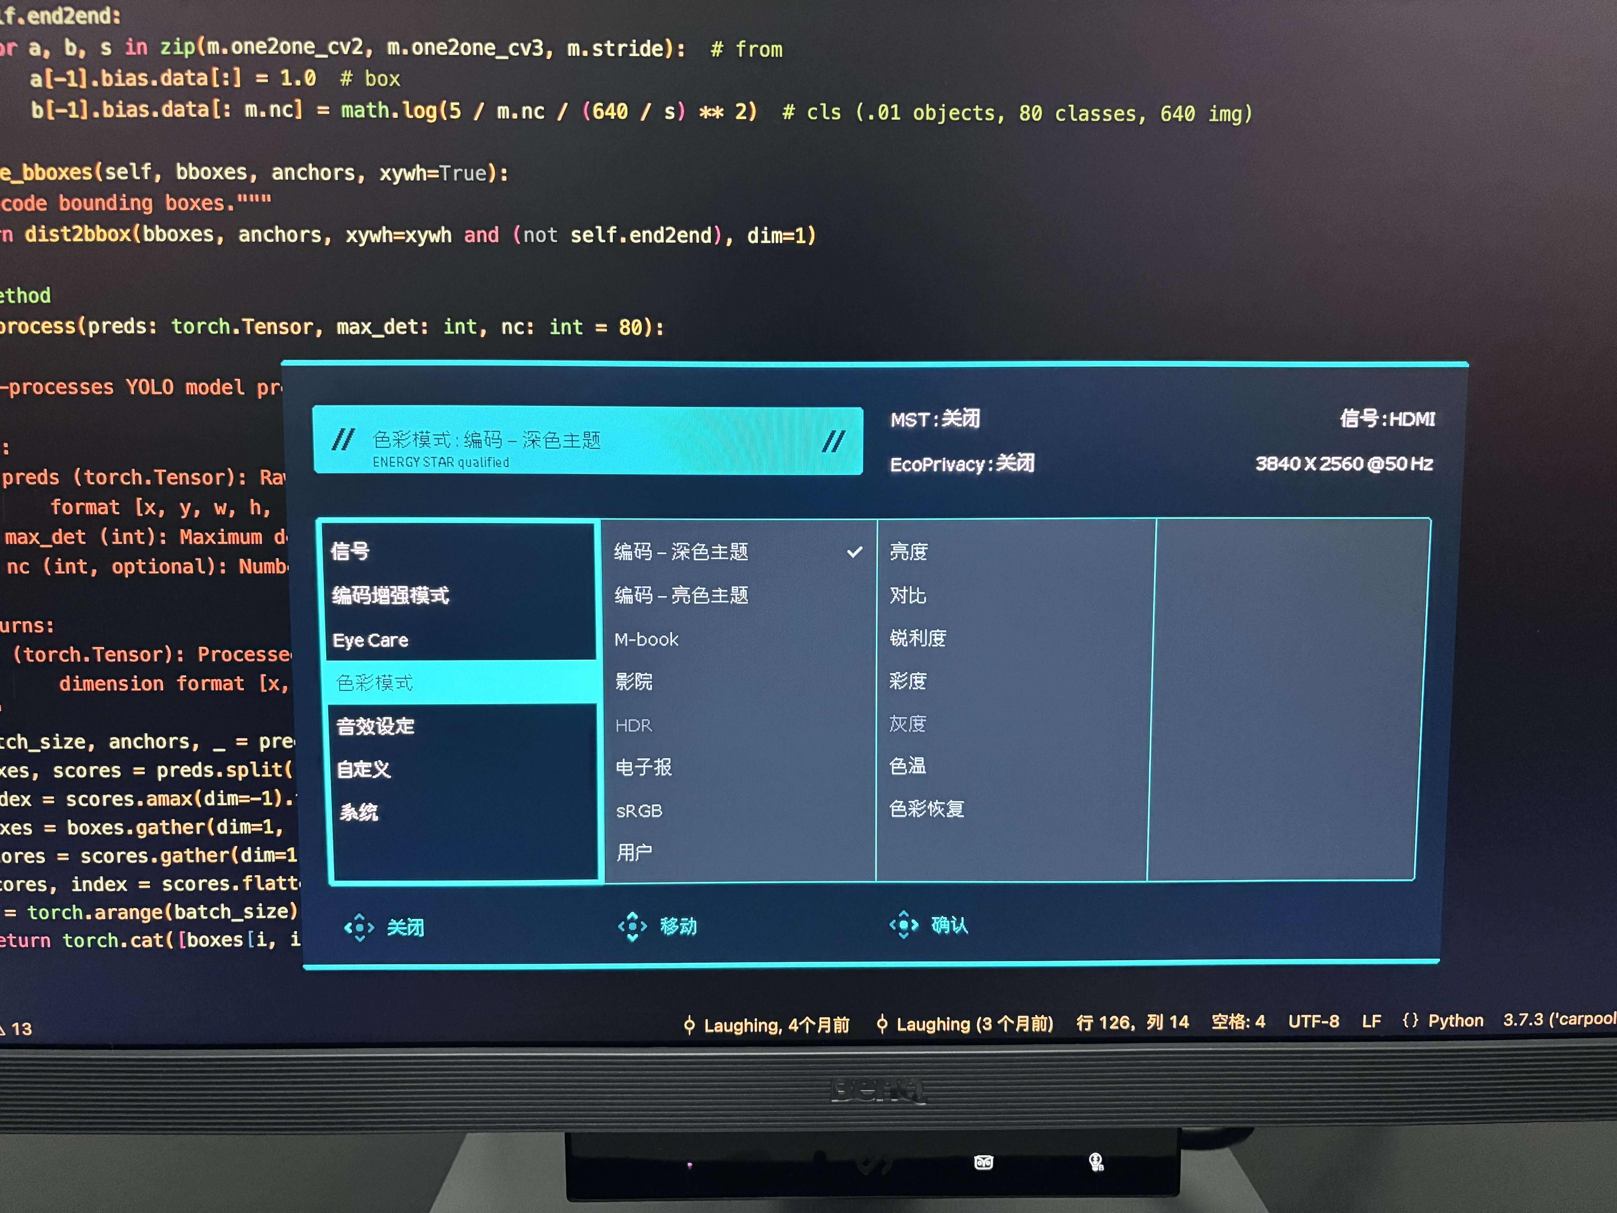
Task: Click the joystick icon next to 确认
Action: (x=904, y=925)
